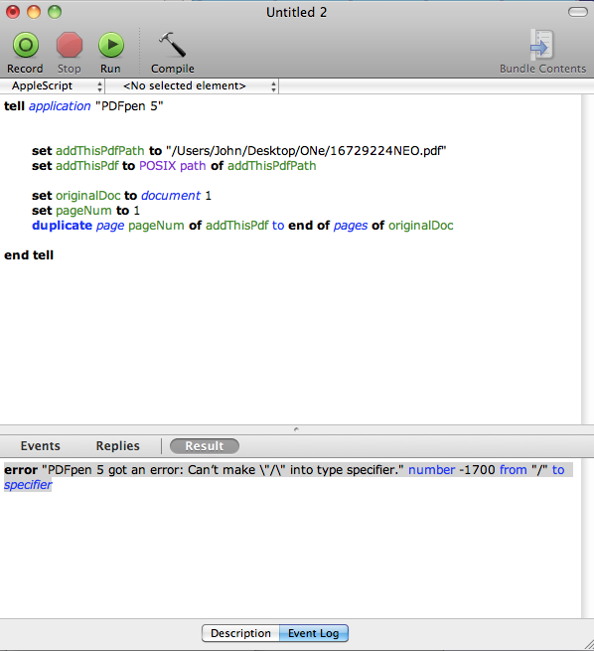Switch to the Events tab
The image size is (594, 651).
(41, 446)
